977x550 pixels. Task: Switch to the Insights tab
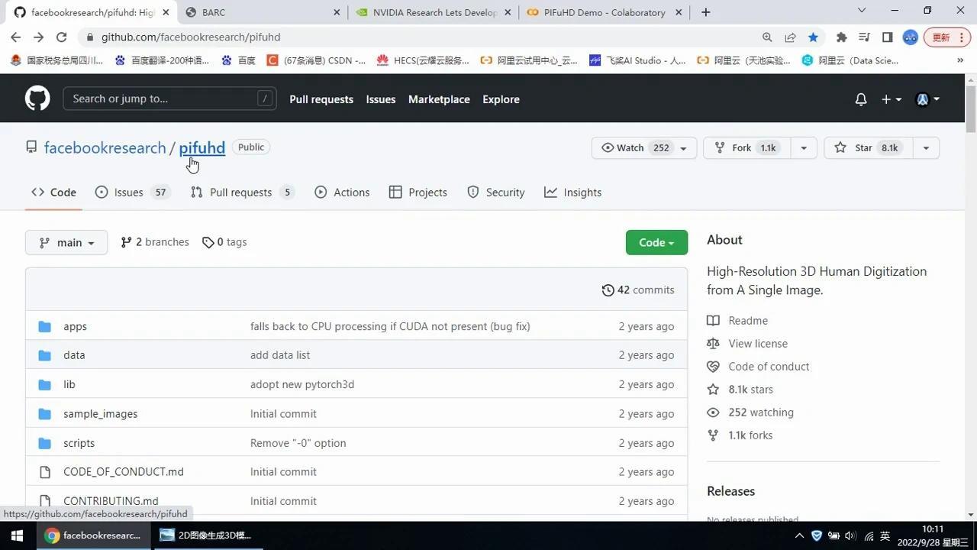pos(573,192)
